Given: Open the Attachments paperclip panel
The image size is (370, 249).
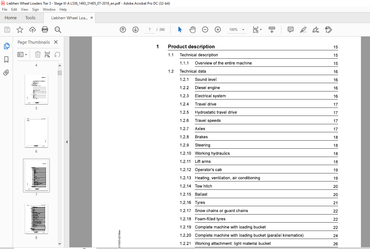Looking at the screenshot, I should (6, 72).
